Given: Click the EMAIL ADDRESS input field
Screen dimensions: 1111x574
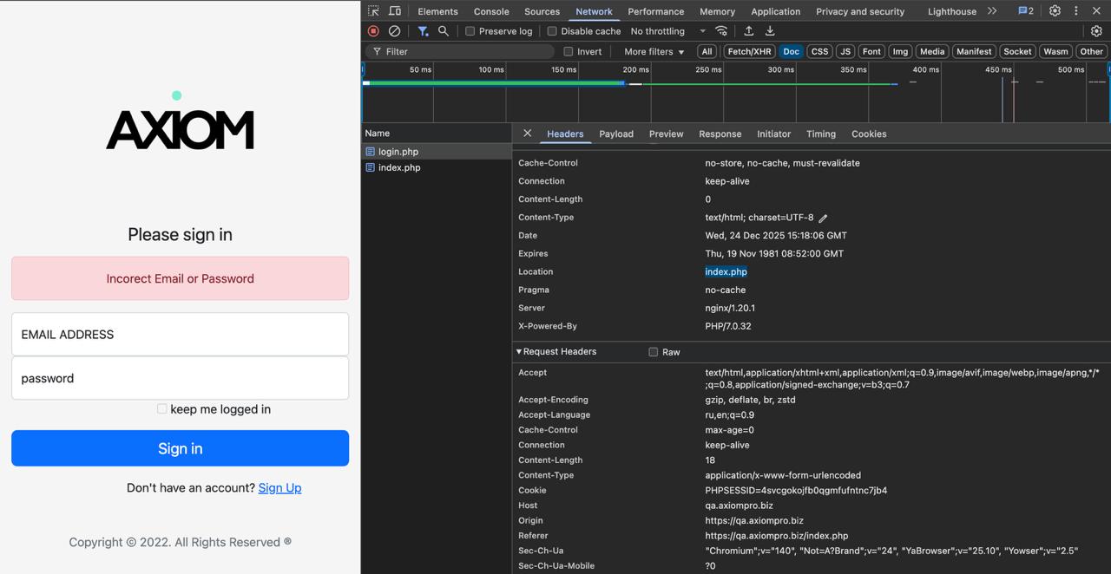Looking at the screenshot, I should click(180, 335).
